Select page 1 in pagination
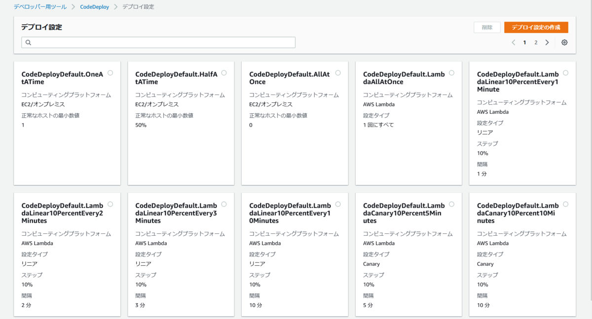Screen dimensions: 592x319 pos(524,42)
